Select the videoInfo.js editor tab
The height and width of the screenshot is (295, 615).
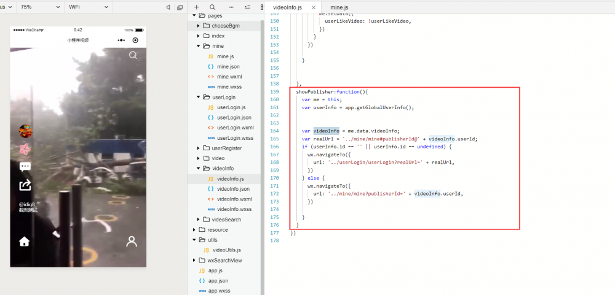(287, 7)
